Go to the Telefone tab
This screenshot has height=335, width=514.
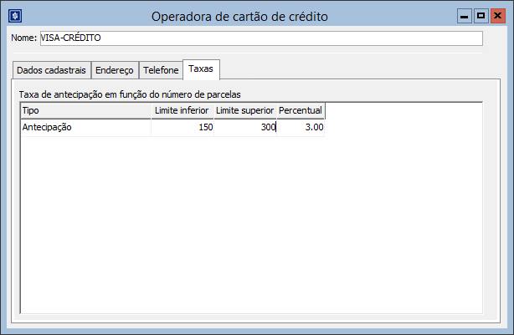pos(161,70)
